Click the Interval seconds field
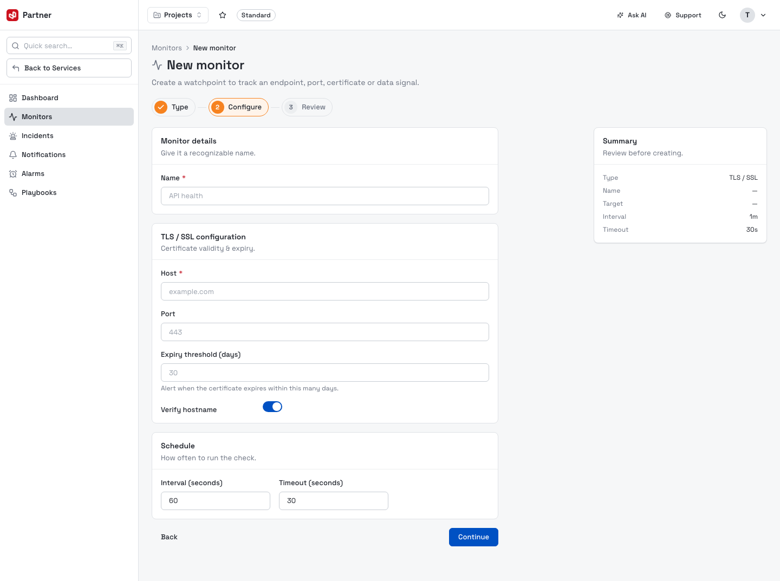Image resolution: width=780 pixels, height=581 pixels. [x=216, y=501]
